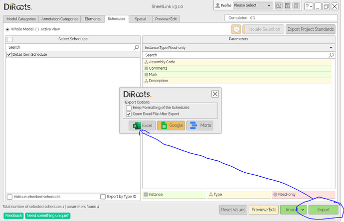Select the Assembly Code parameter row
Viewport: 344px width, 222px height.
coord(237,62)
